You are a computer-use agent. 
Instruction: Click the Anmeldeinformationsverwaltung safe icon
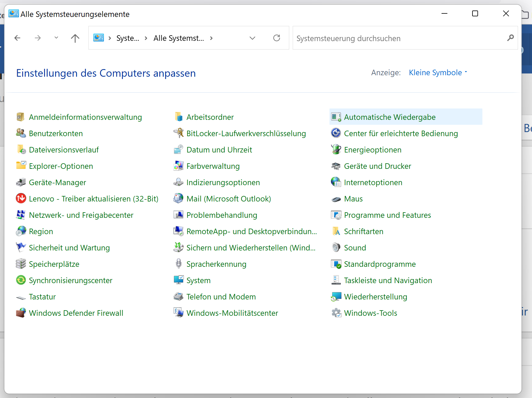click(21, 117)
